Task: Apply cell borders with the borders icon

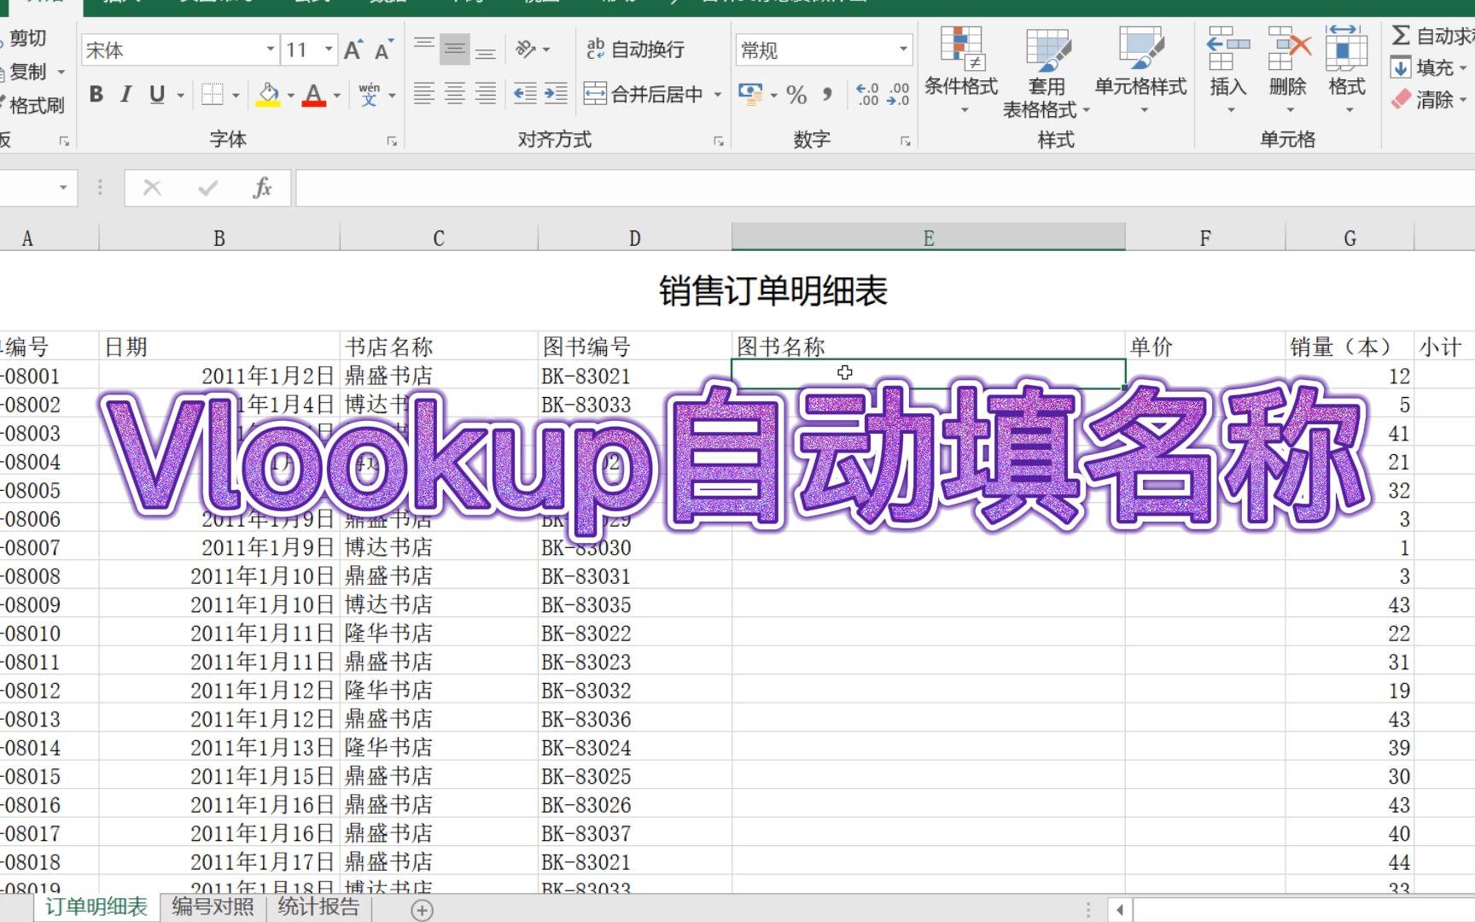Action: [x=212, y=94]
